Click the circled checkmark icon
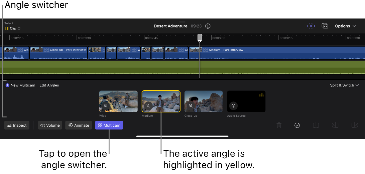The width and height of the screenshot is (365, 174). (x=297, y=125)
